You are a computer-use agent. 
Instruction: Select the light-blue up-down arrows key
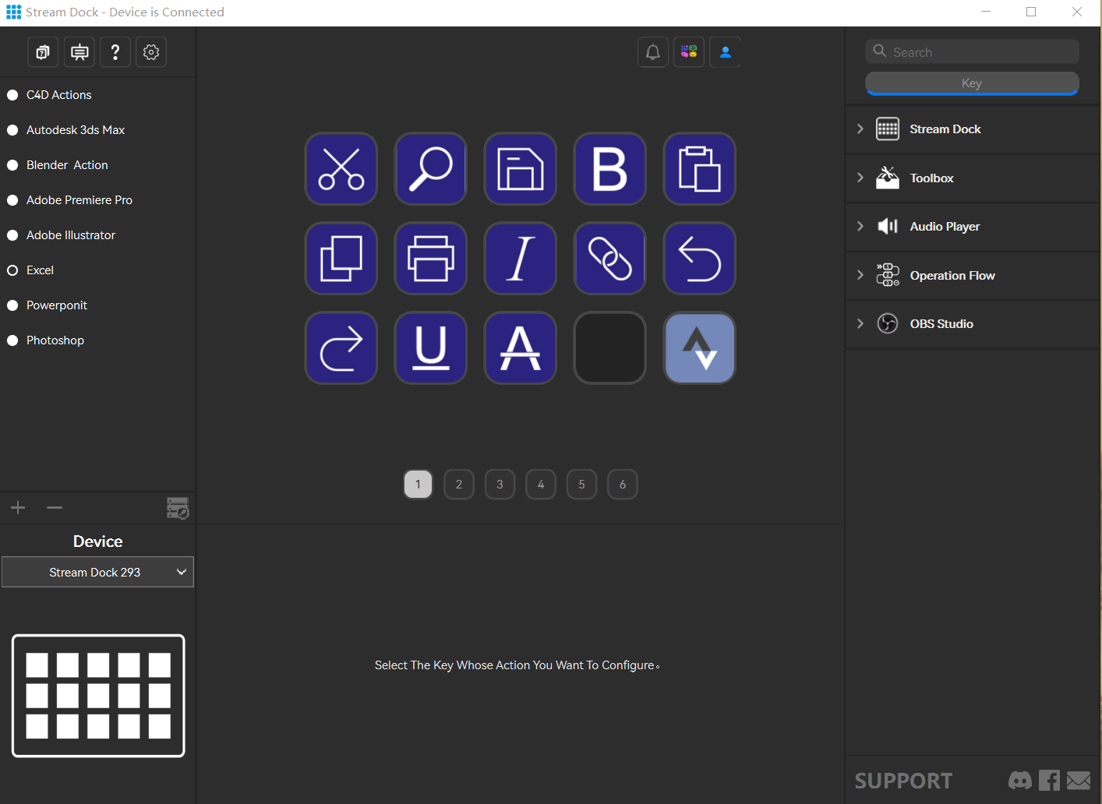[700, 348]
